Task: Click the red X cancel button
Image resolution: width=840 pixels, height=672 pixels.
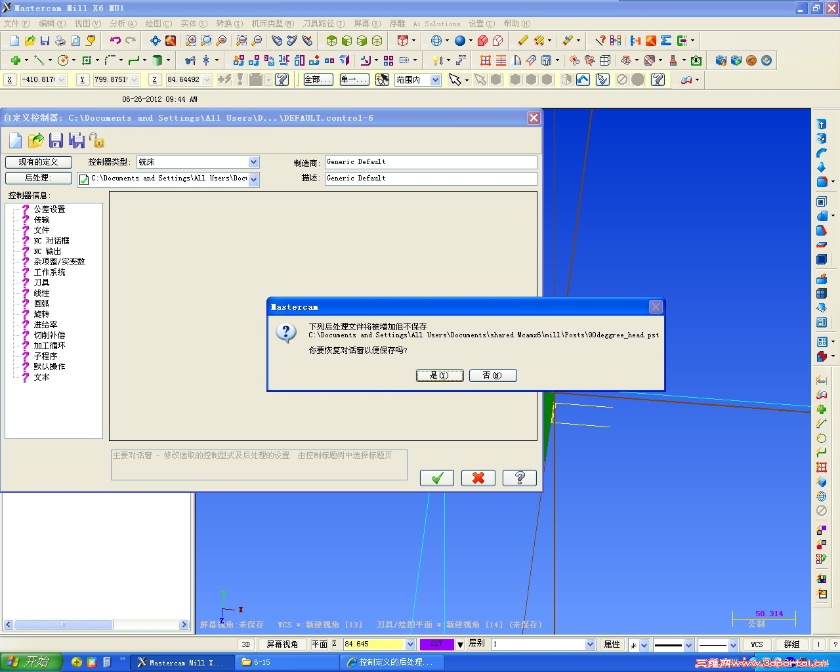Action: click(x=478, y=478)
